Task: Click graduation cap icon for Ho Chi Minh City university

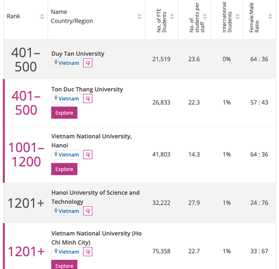Action: tap(88, 252)
